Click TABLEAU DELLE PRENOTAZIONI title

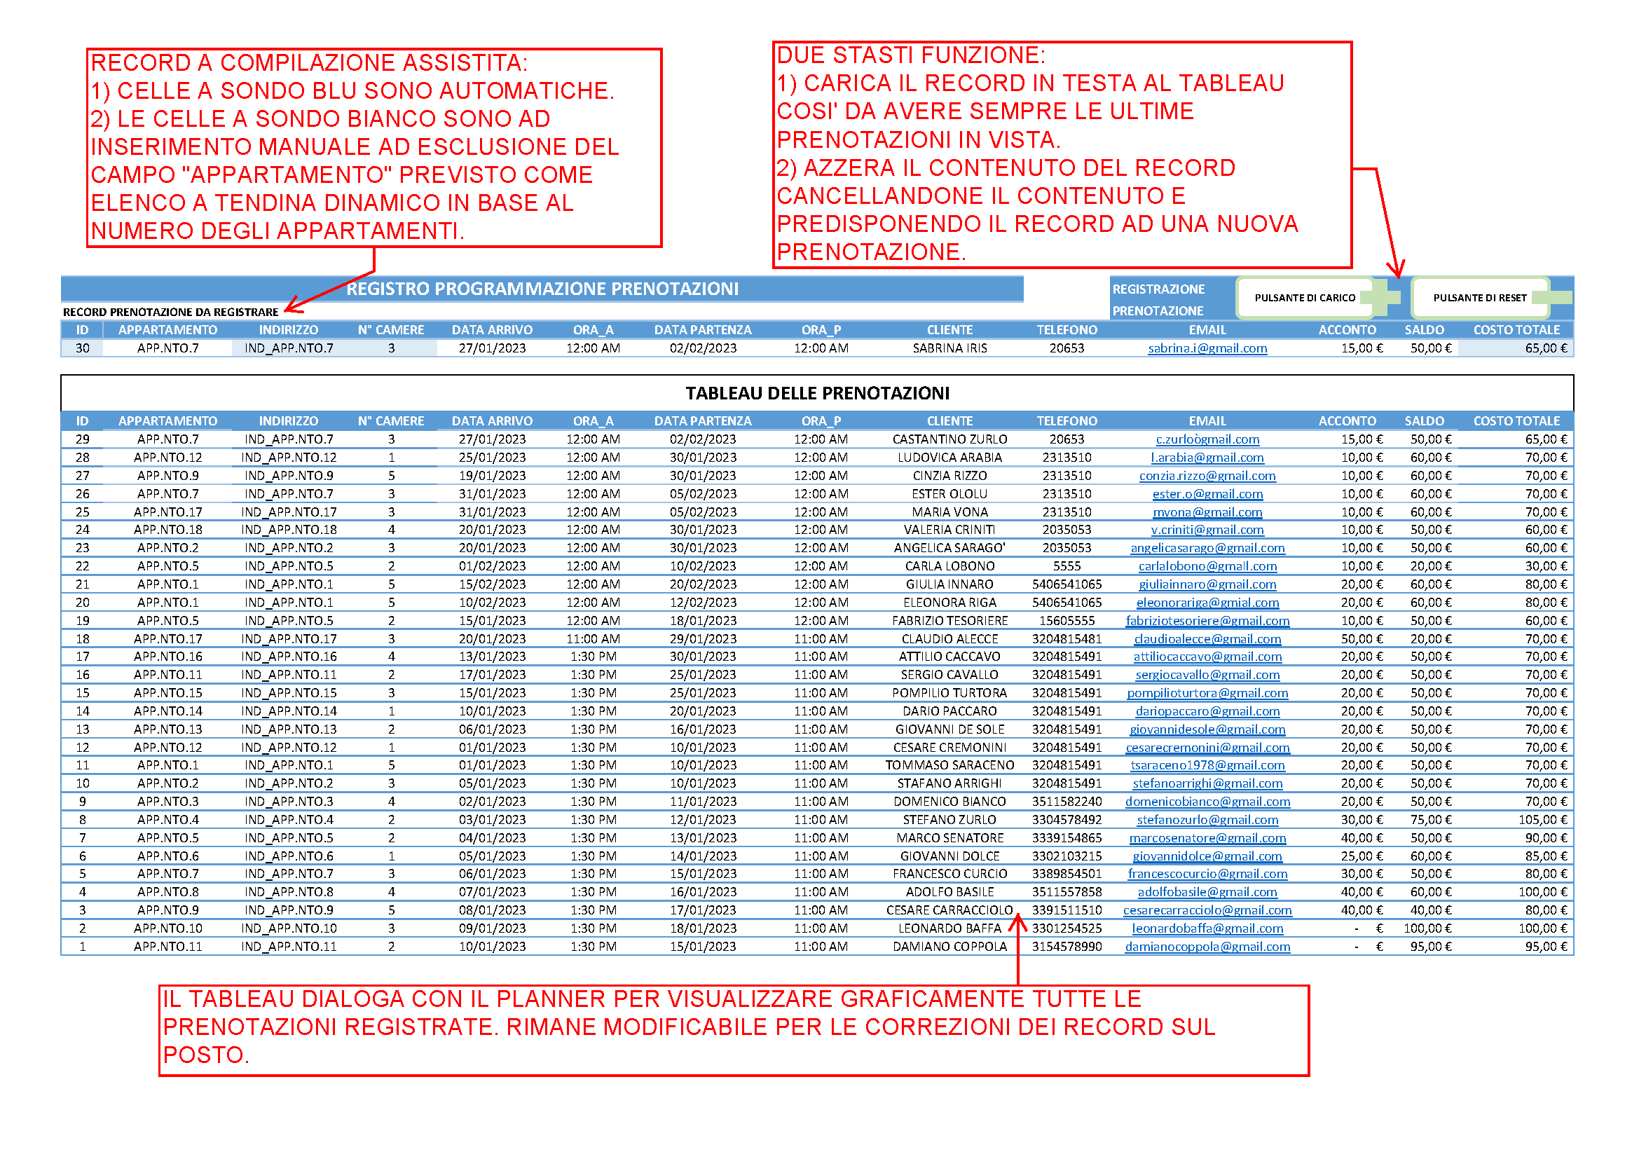coord(817,393)
